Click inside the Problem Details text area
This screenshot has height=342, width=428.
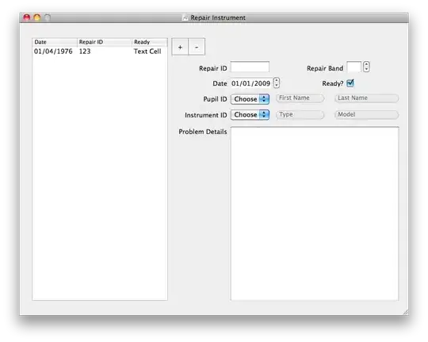(x=315, y=213)
